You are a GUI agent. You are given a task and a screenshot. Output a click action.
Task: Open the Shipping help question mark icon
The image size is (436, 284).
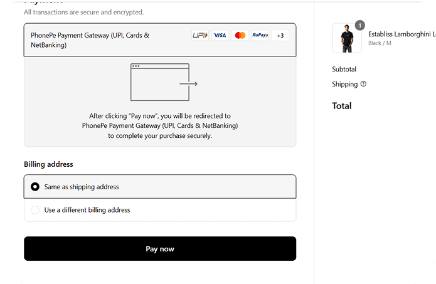[364, 84]
